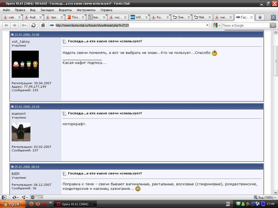Open the Правка menu

click(x=20, y=10)
